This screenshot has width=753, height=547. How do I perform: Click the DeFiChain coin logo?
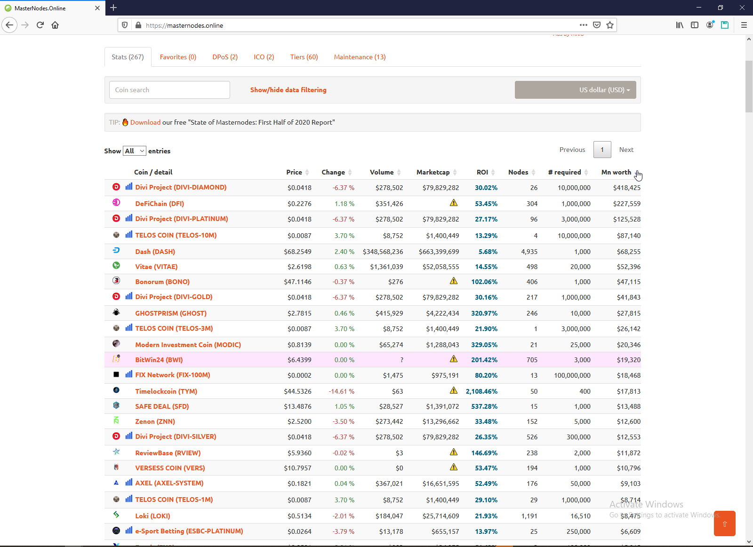pos(116,203)
